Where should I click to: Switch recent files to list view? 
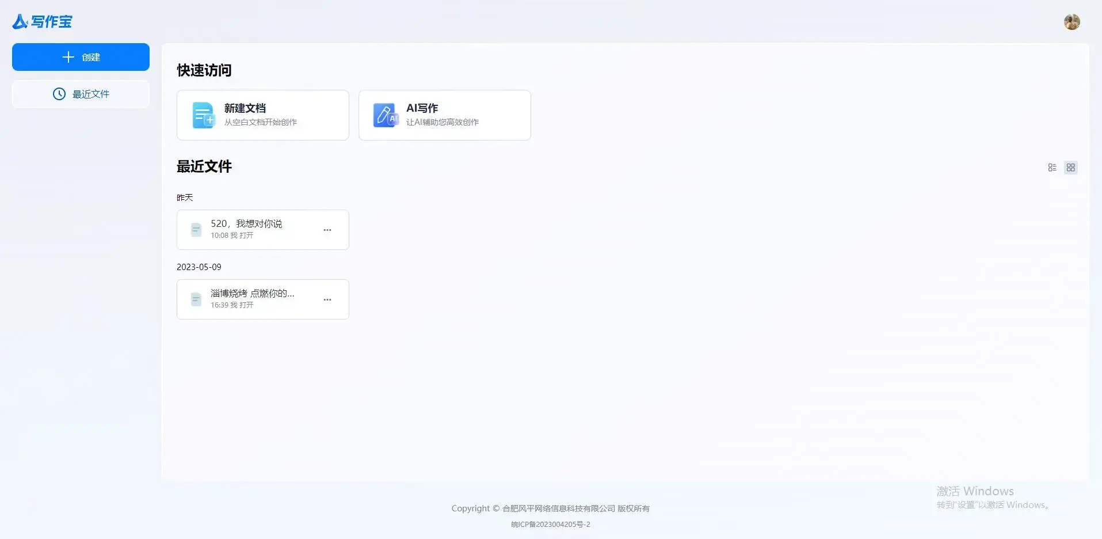pos(1052,168)
